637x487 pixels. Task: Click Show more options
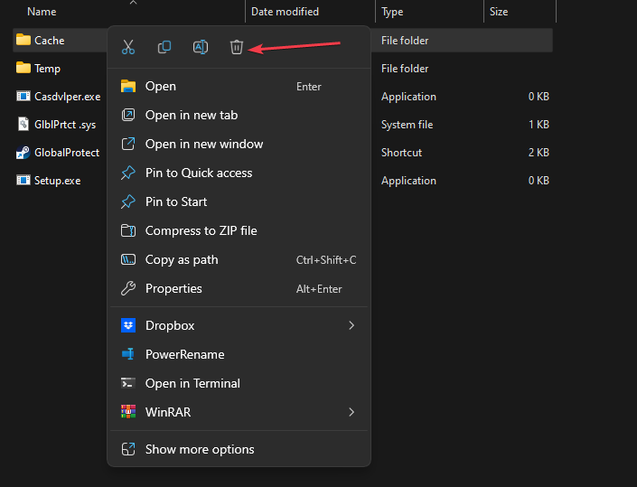coord(200,449)
